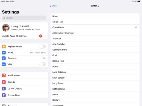Open chevron next to Update Apple ID Settings
The height and width of the screenshot is (106, 142).
(45, 36)
